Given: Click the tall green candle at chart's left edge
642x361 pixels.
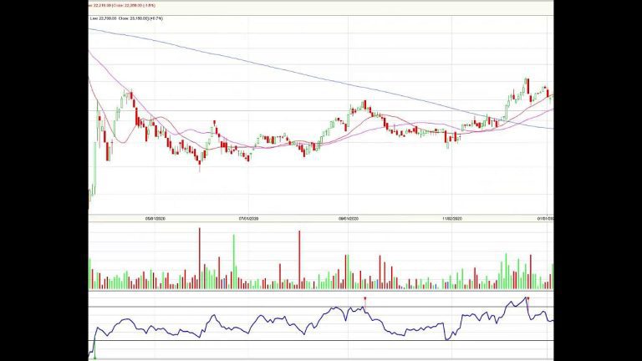Looking at the screenshot, I should point(94,168).
